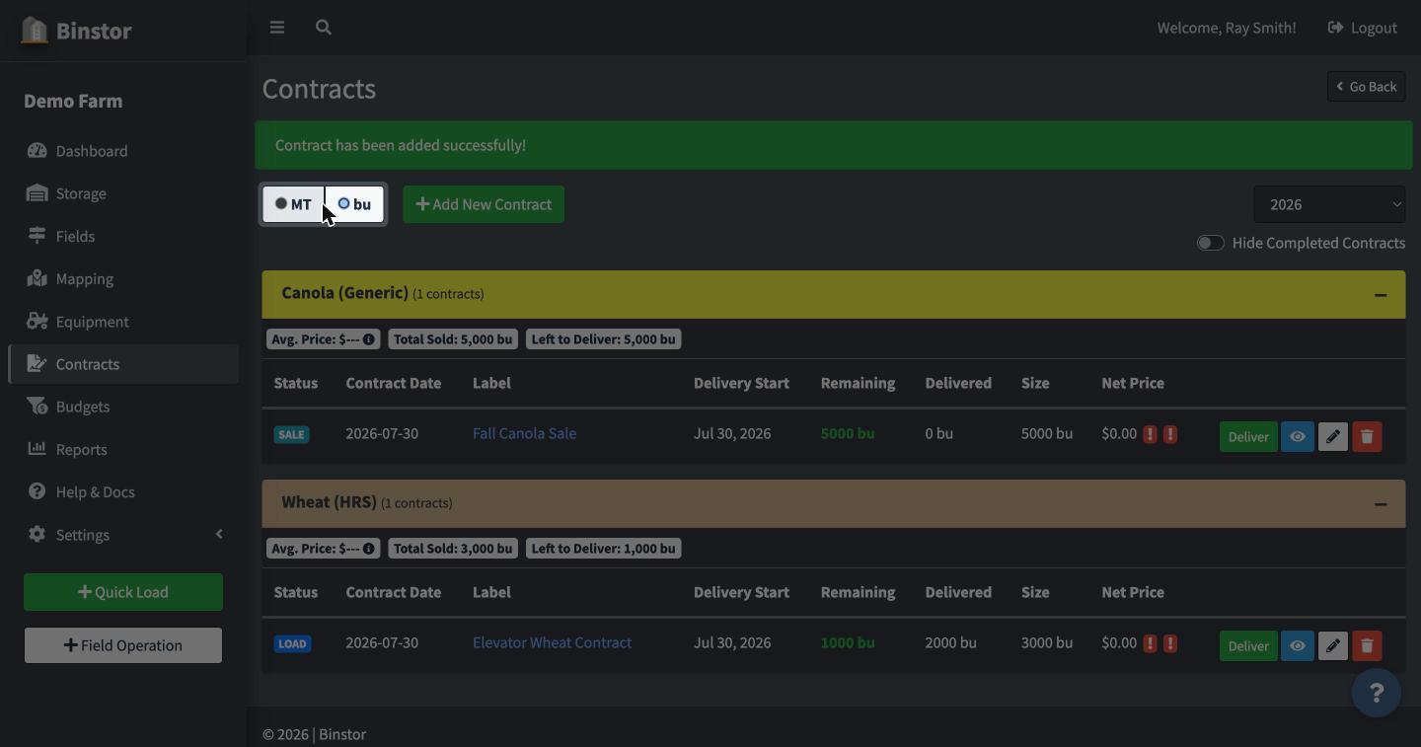
Task: Click 'Left to Deliver: 5,000 bu' badge
Action: coord(603,339)
